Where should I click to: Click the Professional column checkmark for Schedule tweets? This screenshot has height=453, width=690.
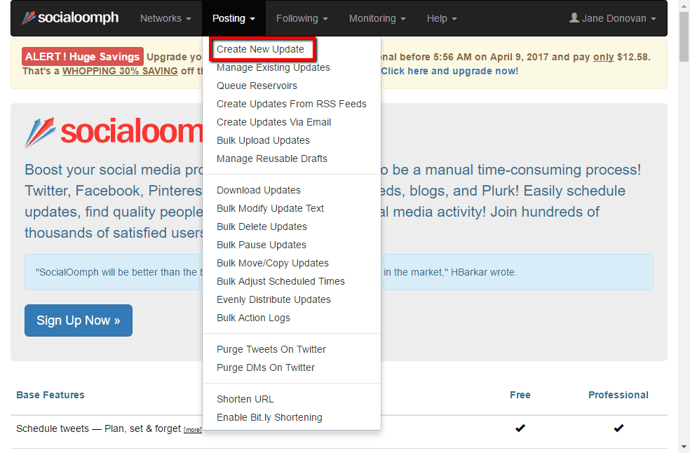(618, 428)
